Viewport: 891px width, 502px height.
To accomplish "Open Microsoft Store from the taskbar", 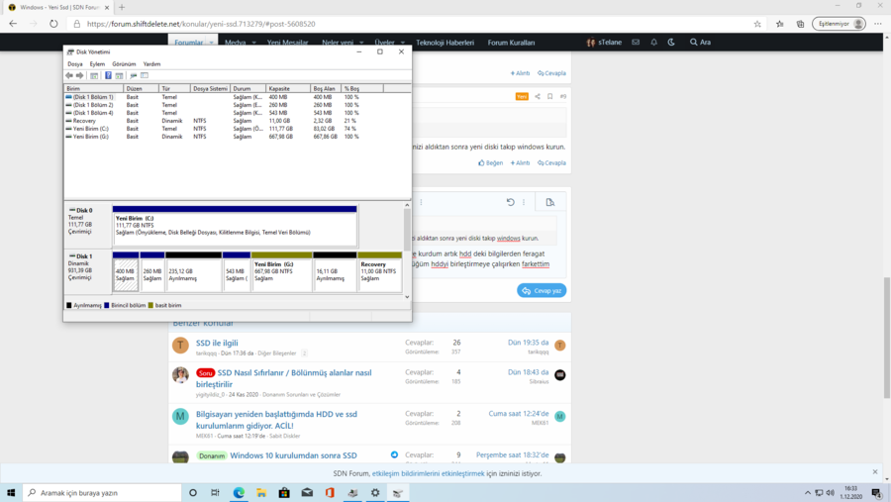I will point(284,492).
